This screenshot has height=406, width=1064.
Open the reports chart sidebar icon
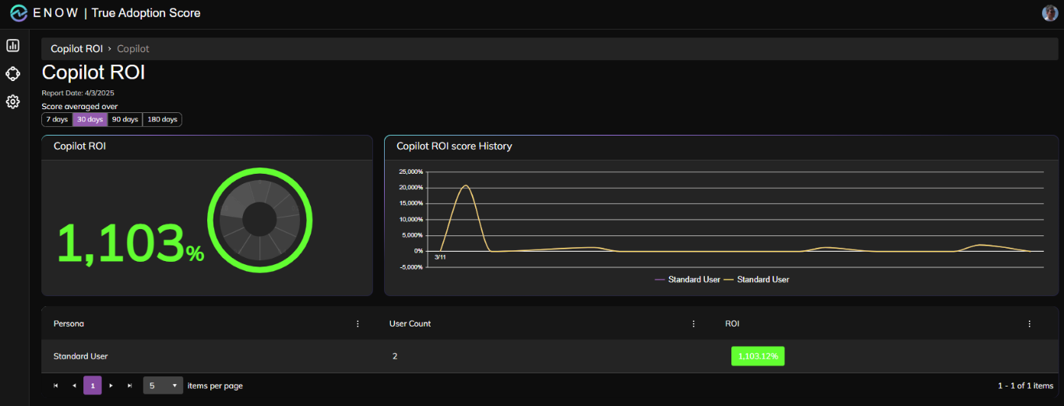point(12,46)
